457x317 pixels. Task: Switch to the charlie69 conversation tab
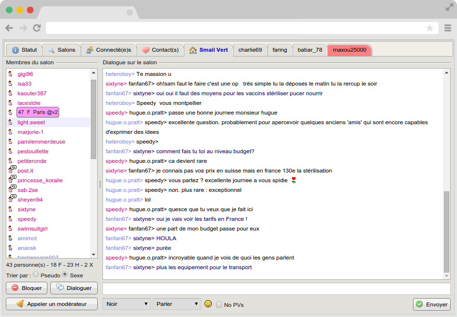pos(250,49)
